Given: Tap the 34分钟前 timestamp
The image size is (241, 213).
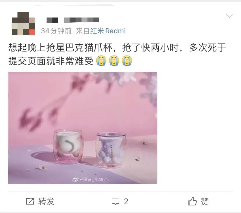Looking at the screenshot, I should (56, 31).
